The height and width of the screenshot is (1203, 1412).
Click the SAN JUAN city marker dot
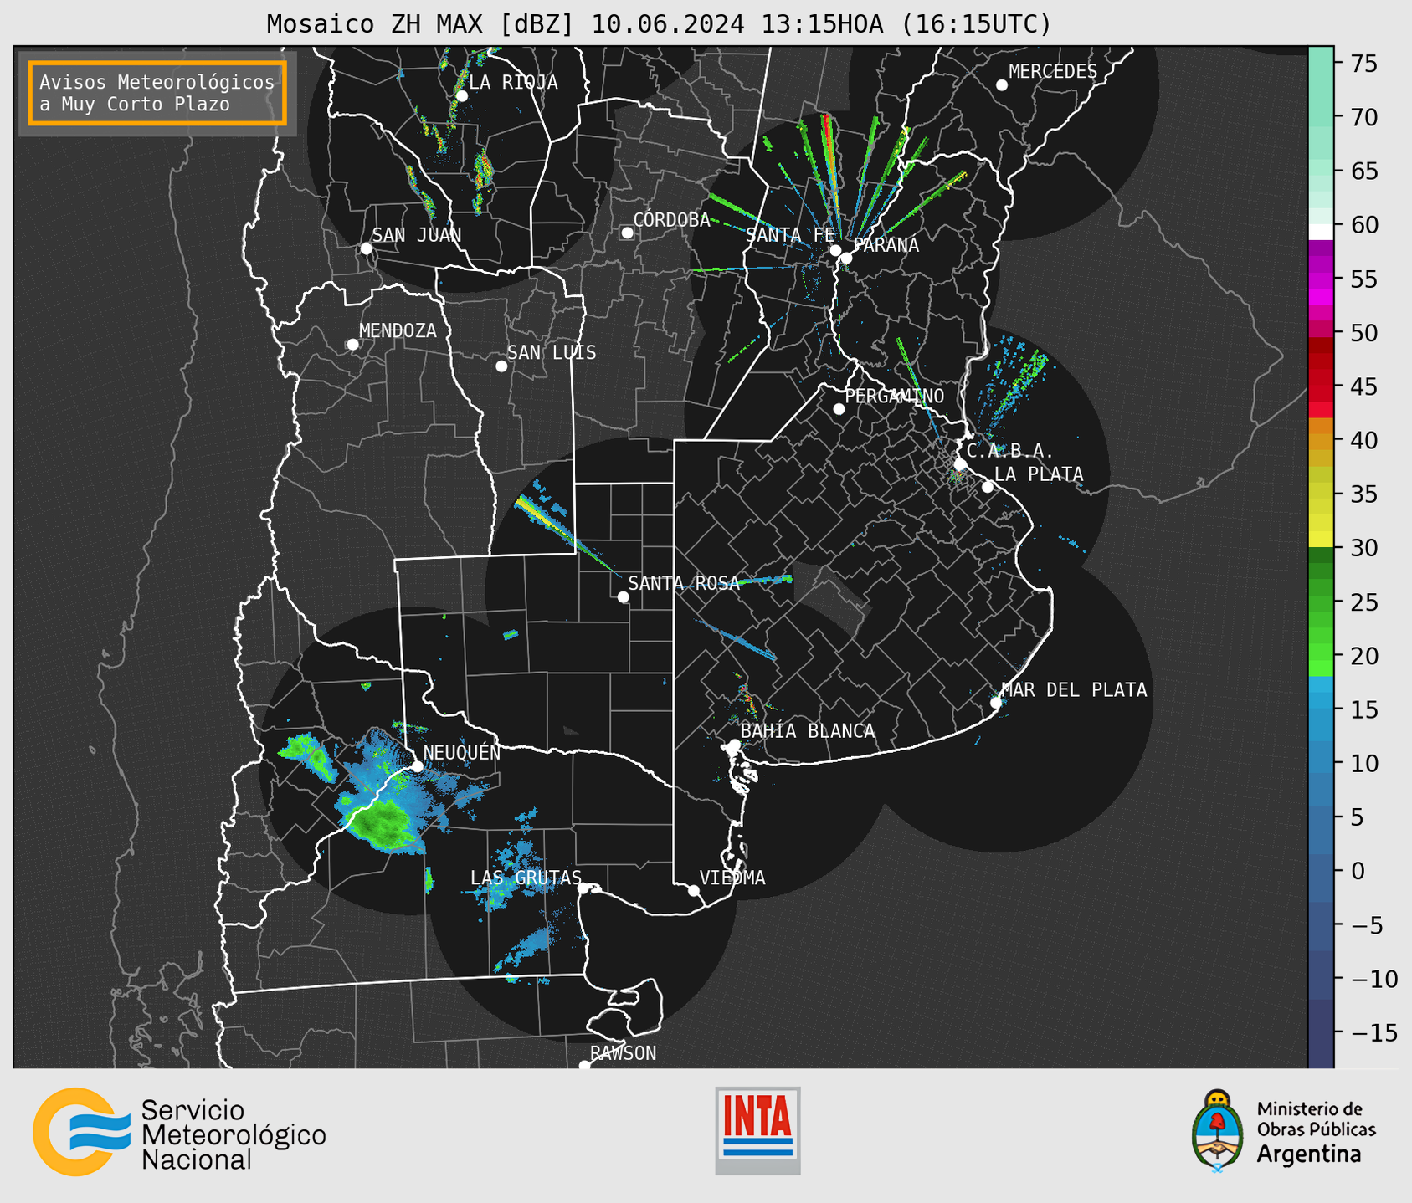(x=366, y=248)
